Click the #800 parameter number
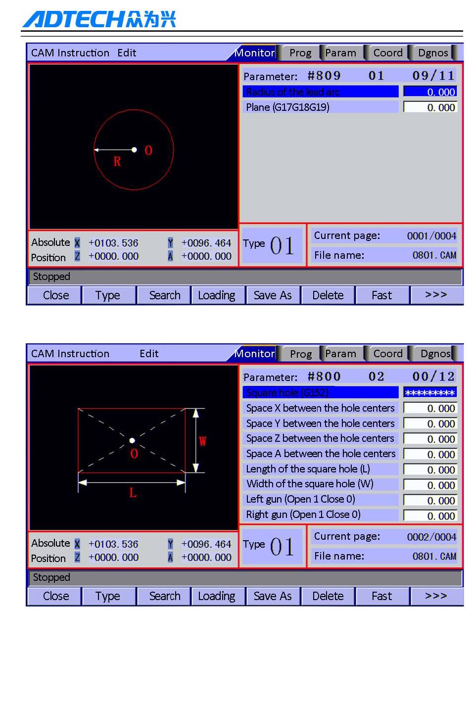470x702 pixels. (324, 376)
